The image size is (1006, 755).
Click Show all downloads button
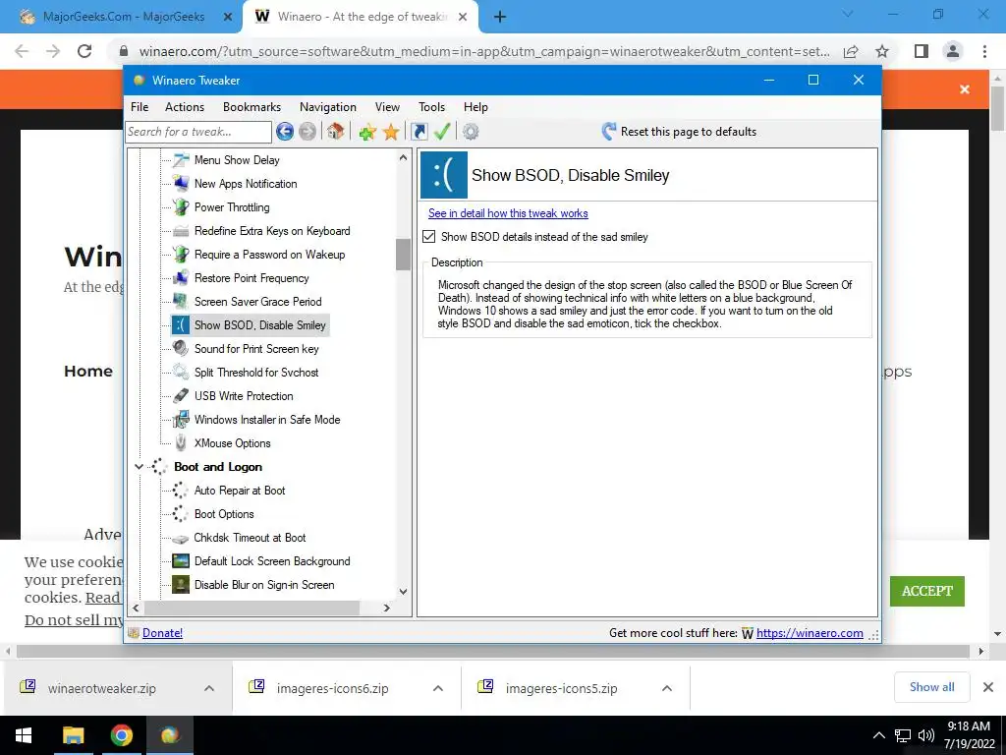[931, 687]
